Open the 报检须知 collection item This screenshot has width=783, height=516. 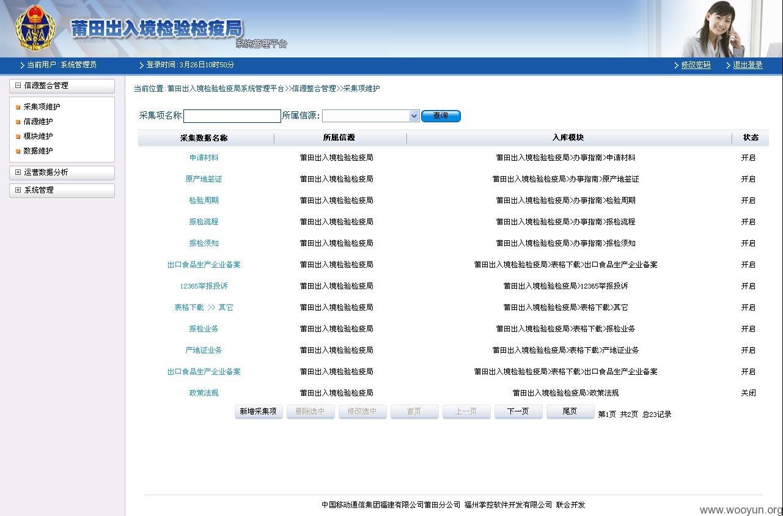tap(204, 243)
